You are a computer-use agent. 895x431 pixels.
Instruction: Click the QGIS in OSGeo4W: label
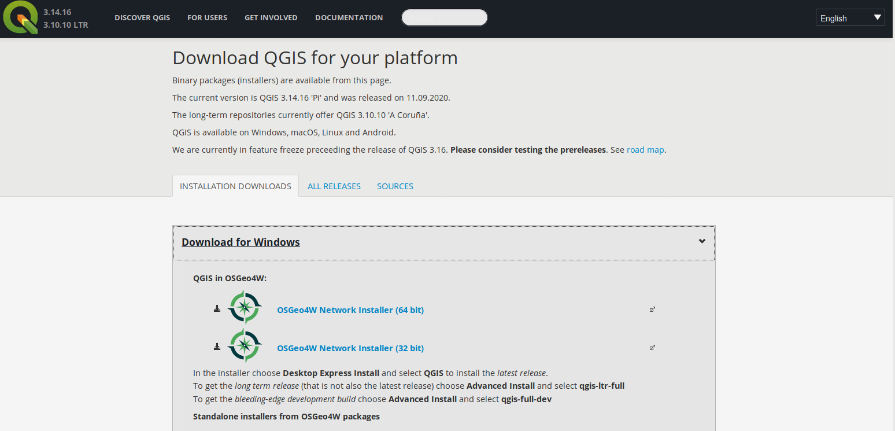click(x=230, y=278)
